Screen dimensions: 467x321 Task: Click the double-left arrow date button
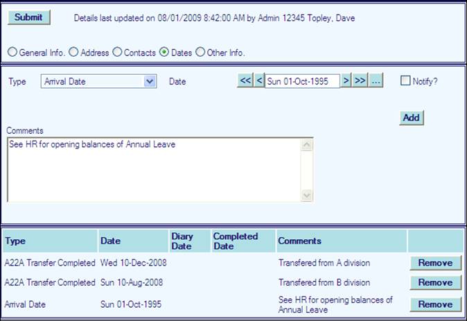245,81
